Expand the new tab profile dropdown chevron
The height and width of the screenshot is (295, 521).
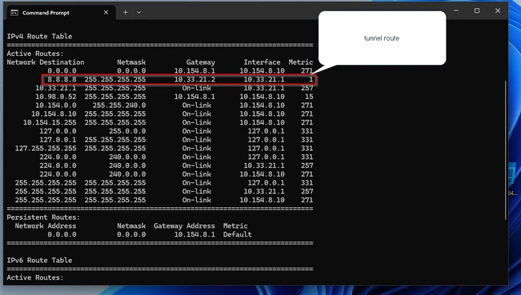pyautogui.click(x=139, y=13)
